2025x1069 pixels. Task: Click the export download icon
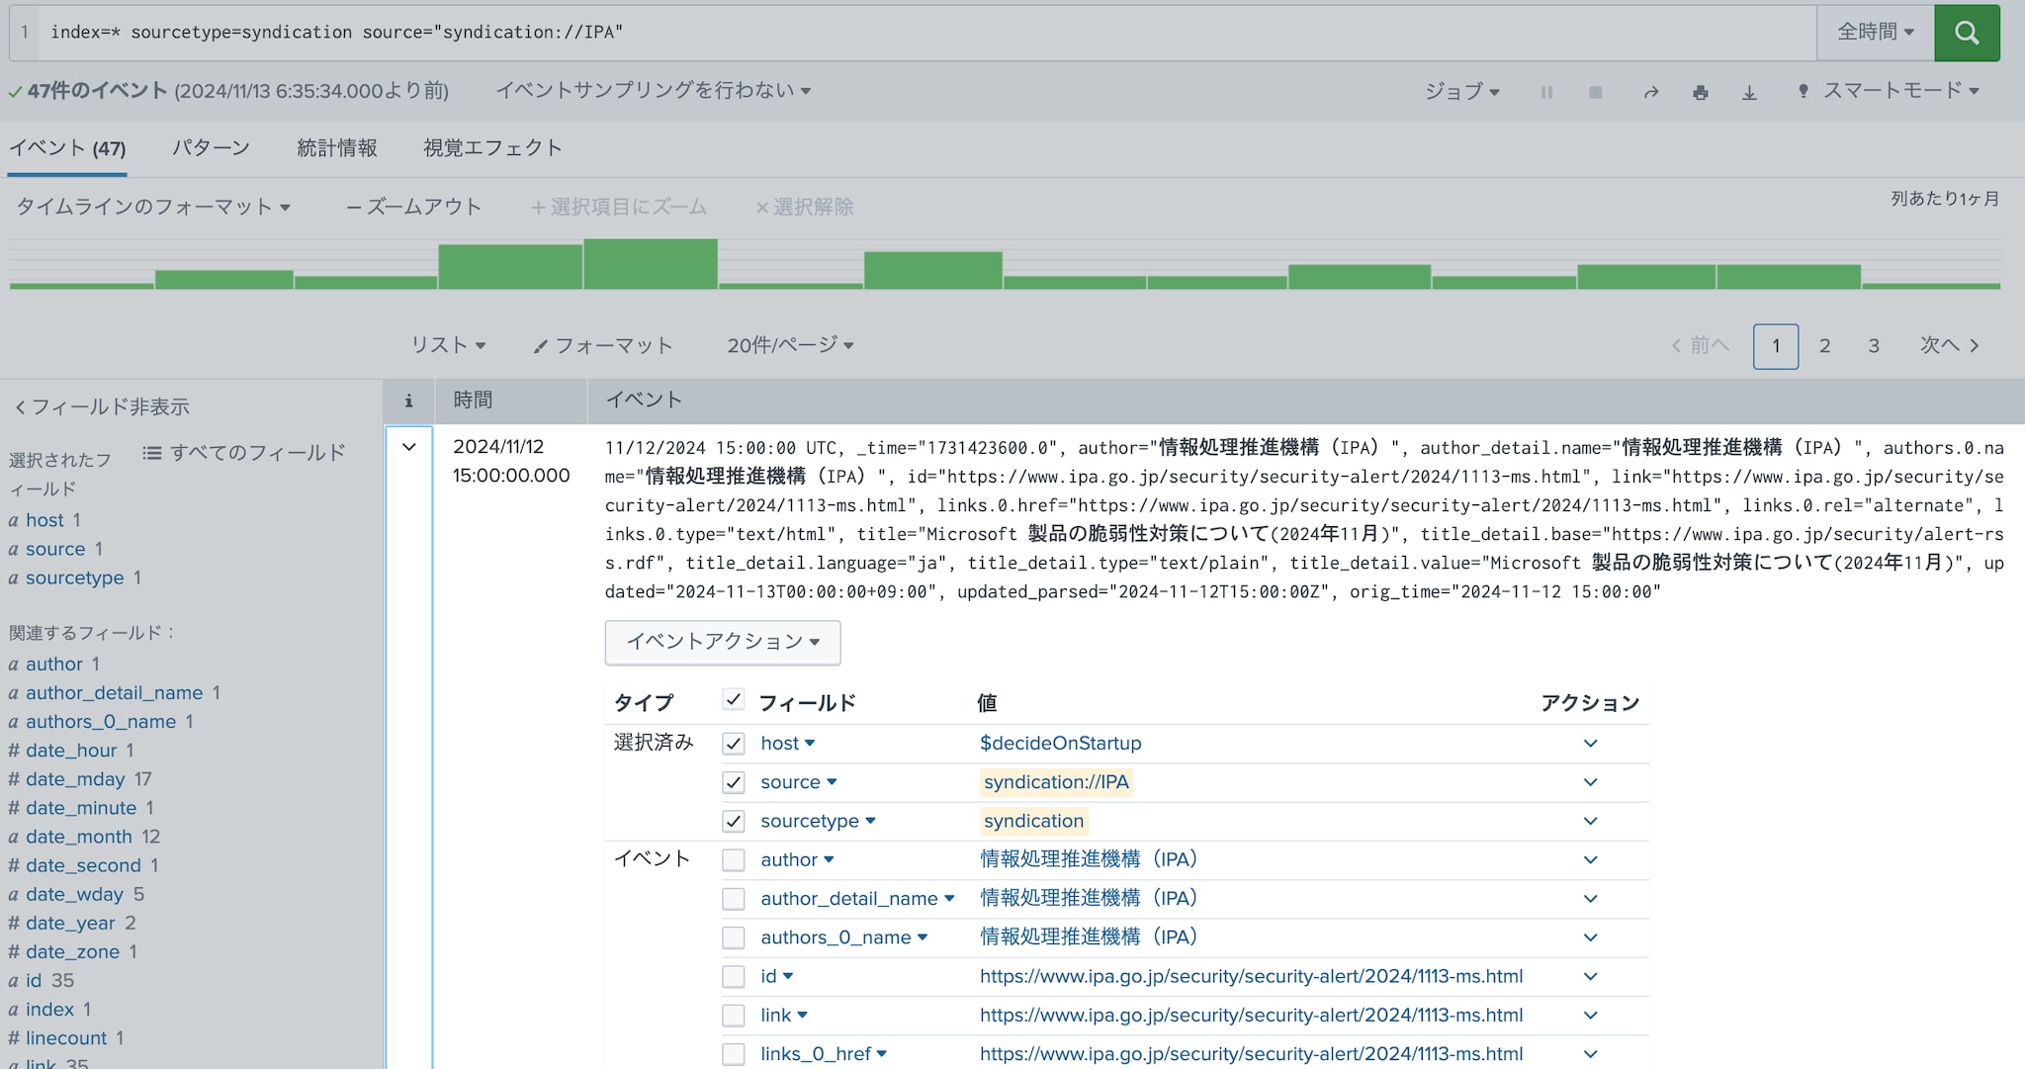1749,92
